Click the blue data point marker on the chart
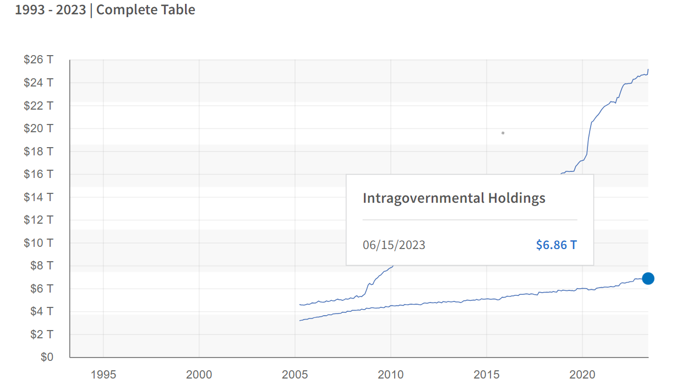The height and width of the screenshot is (389, 676). 648,278
